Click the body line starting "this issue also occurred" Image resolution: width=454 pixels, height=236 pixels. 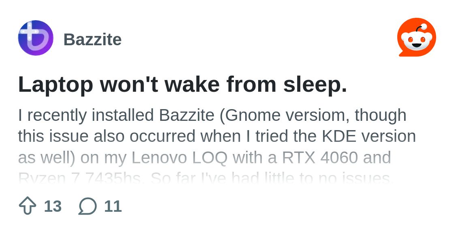[217, 136]
